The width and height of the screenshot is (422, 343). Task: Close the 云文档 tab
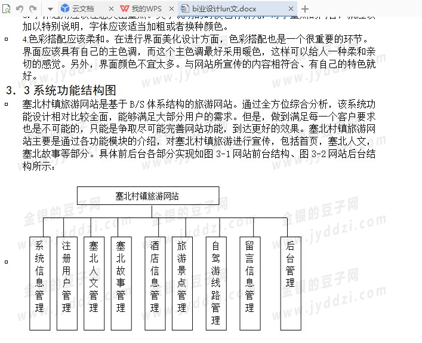point(111,9)
